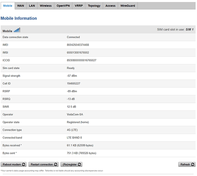Click the ICCID number value
The image size is (197, 176).
tap(81, 61)
